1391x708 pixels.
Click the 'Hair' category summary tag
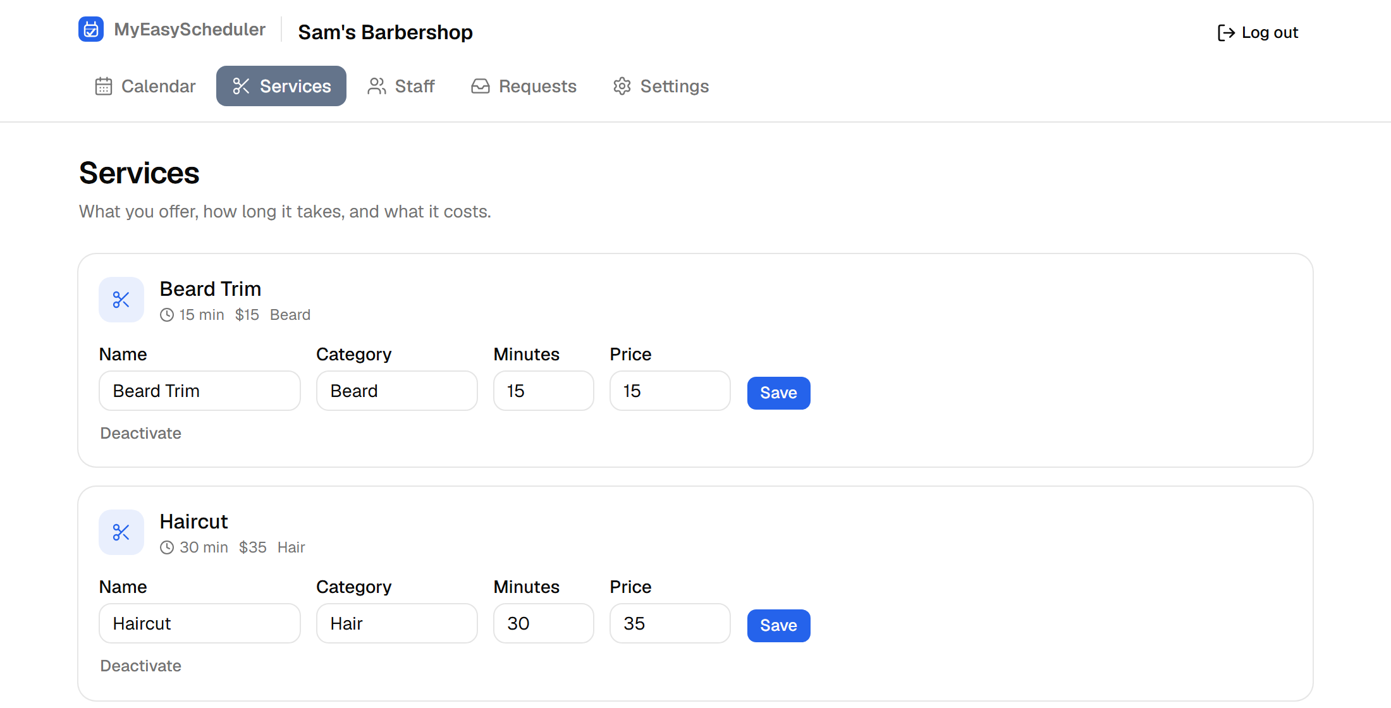[291, 547]
